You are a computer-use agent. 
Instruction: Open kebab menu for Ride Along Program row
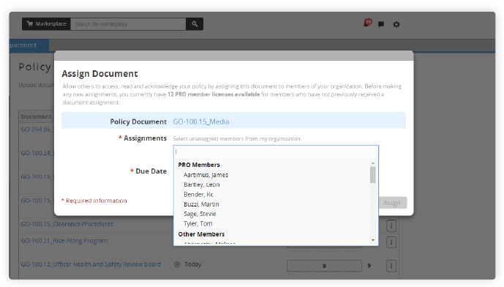(391, 242)
